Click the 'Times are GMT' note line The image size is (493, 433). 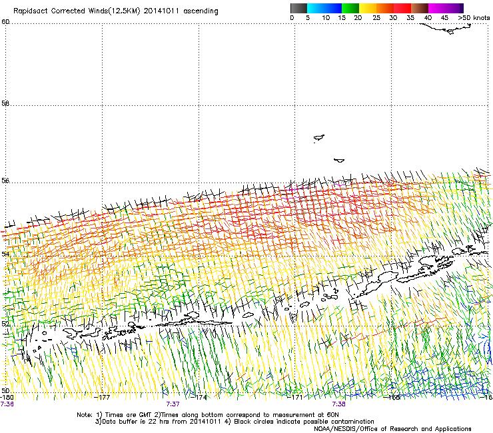point(208,415)
